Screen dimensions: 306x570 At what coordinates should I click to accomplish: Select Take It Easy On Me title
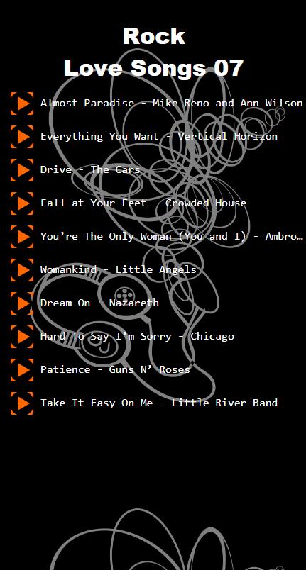[158, 403]
